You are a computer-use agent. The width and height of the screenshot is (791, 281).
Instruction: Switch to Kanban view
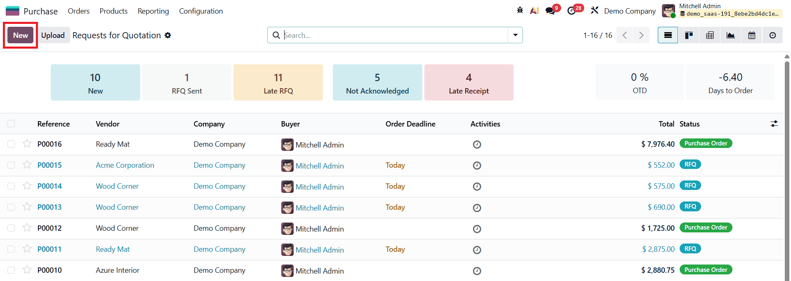(689, 35)
